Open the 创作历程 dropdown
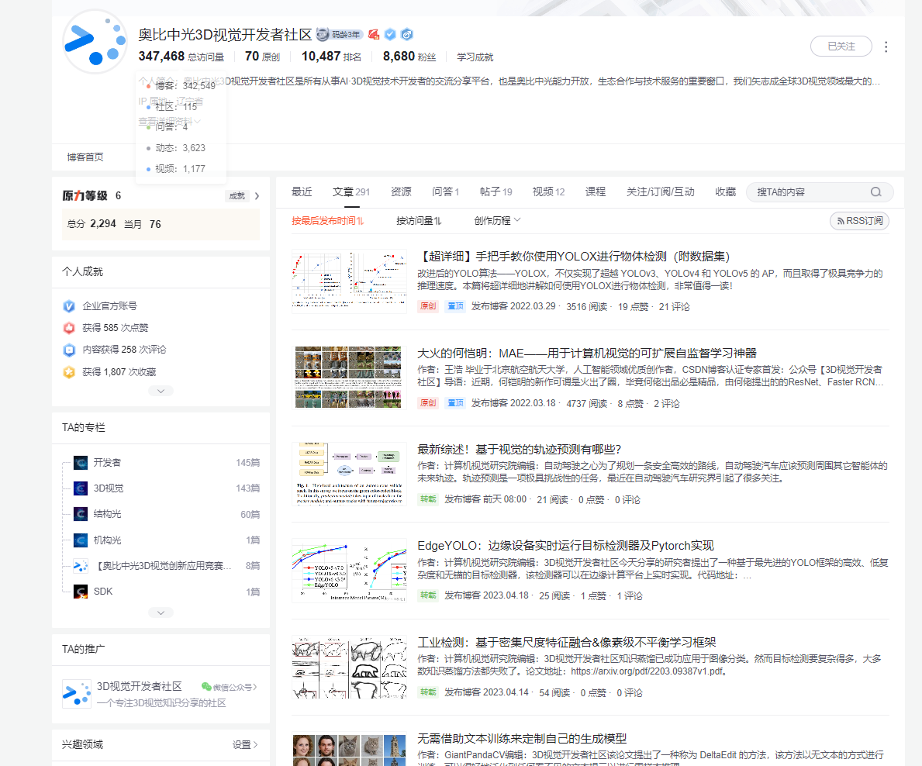922x766 pixels. pos(498,220)
